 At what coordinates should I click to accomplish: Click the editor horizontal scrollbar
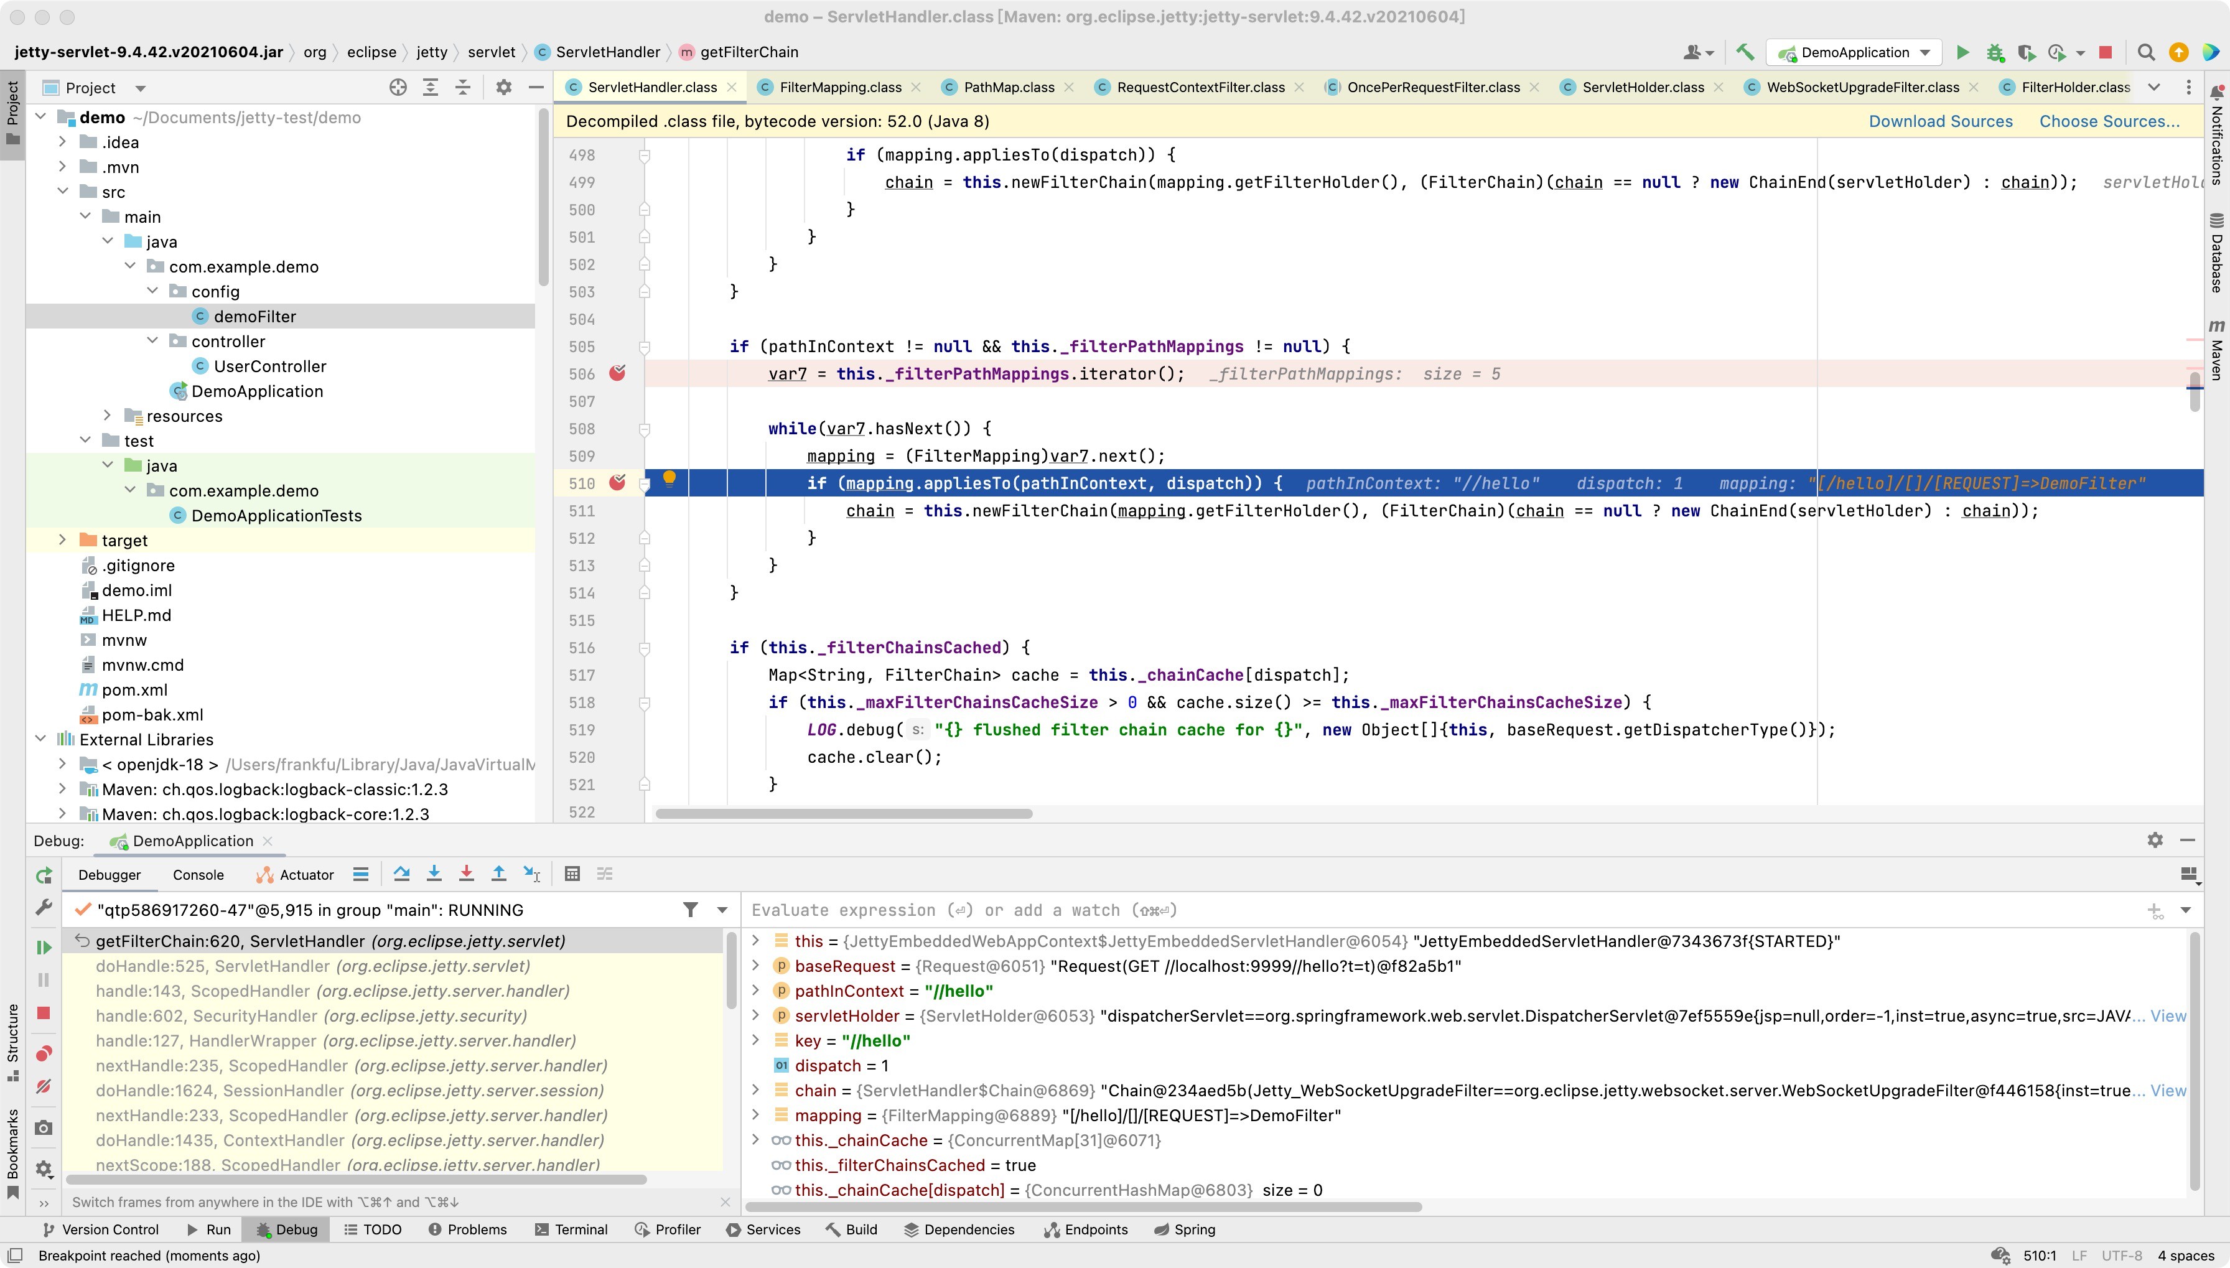click(844, 813)
